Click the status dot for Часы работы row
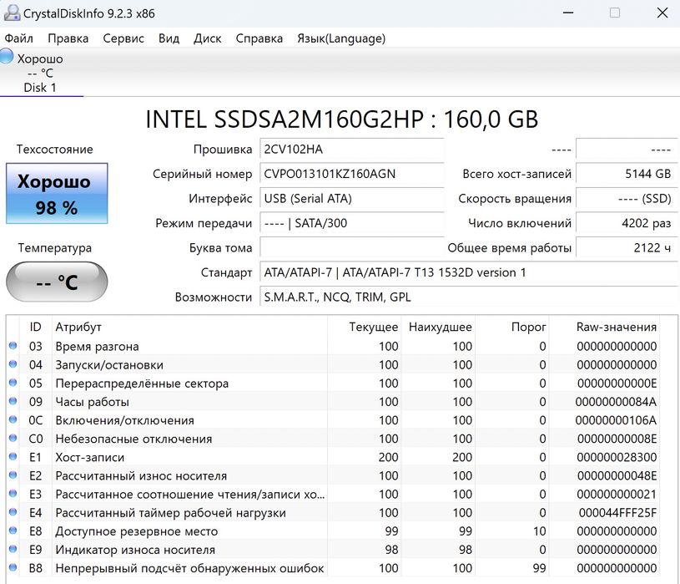The height and width of the screenshot is (584, 680). coord(13,401)
